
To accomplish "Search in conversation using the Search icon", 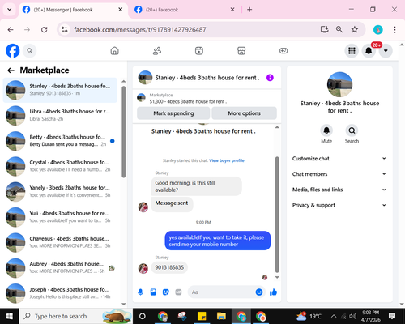I will pyautogui.click(x=352, y=130).
